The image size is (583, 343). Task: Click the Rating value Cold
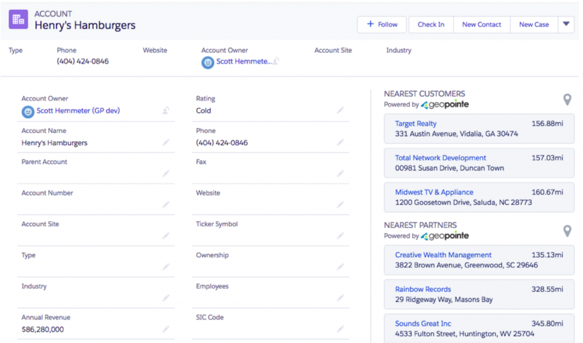point(203,111)
